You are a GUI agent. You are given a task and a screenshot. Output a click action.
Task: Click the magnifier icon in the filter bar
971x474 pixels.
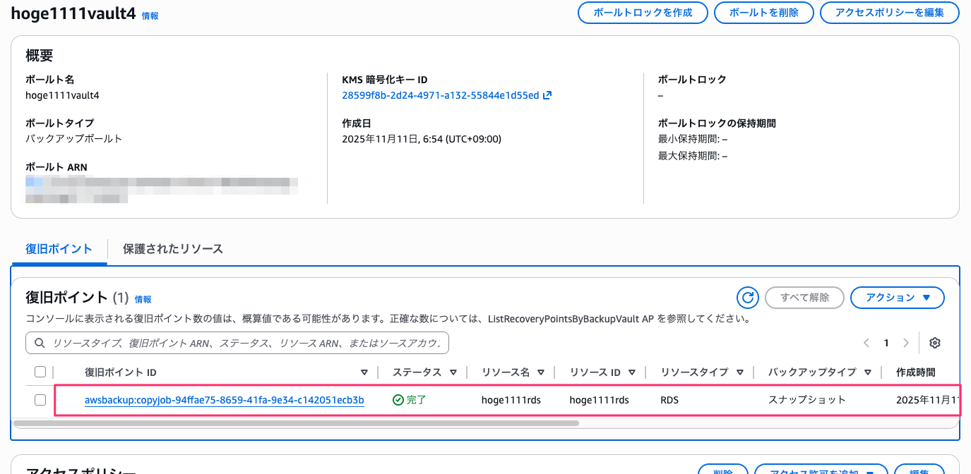[x=39, y=343]
